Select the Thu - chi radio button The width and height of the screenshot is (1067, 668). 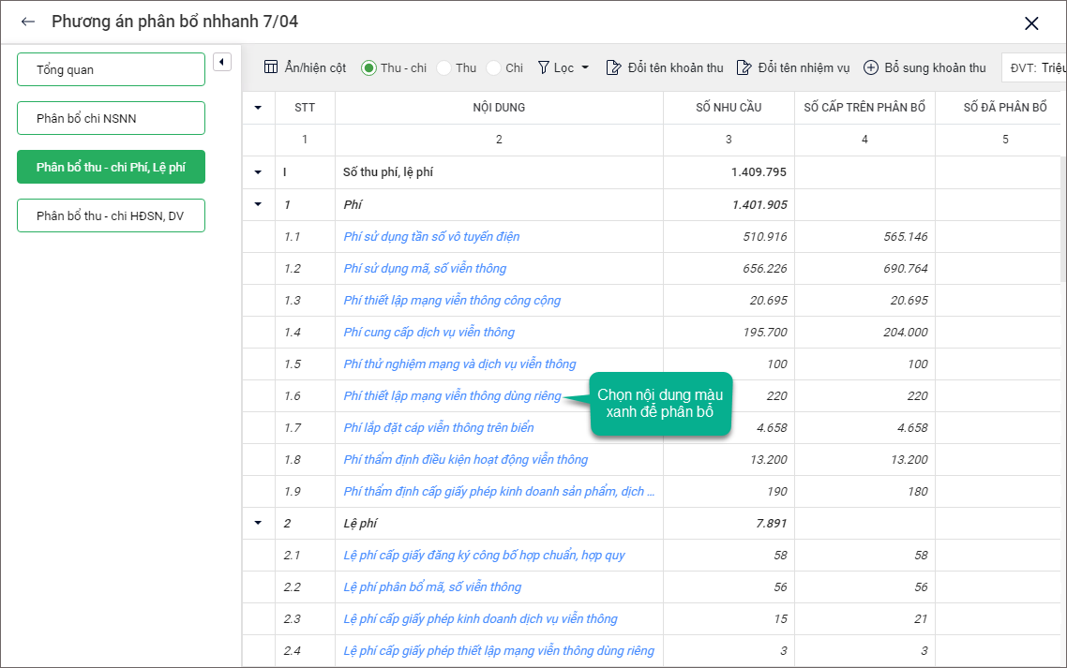[x=368, y=67]
